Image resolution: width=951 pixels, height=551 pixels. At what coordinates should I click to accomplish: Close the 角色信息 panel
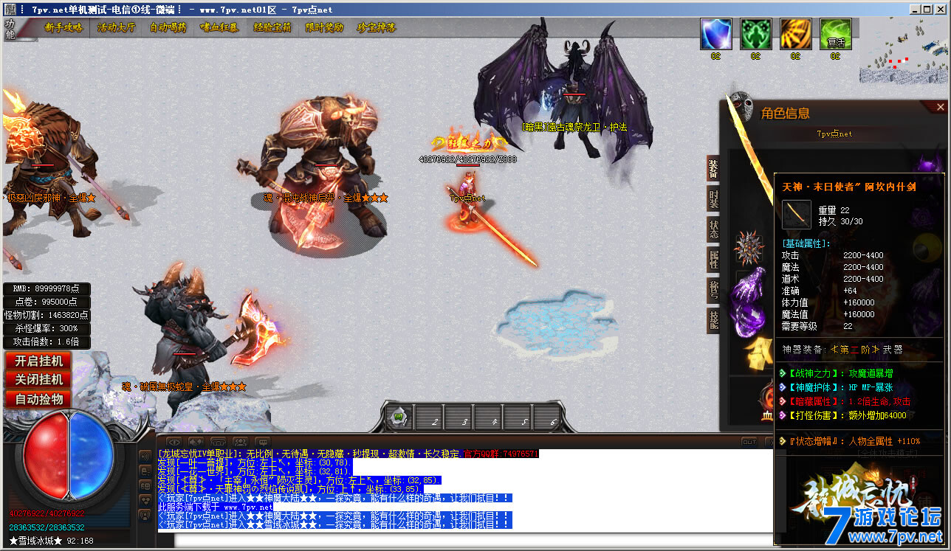(x=940, y=107)
